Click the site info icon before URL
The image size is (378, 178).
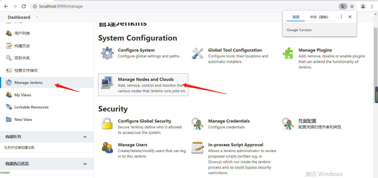[x=34, y=6]
